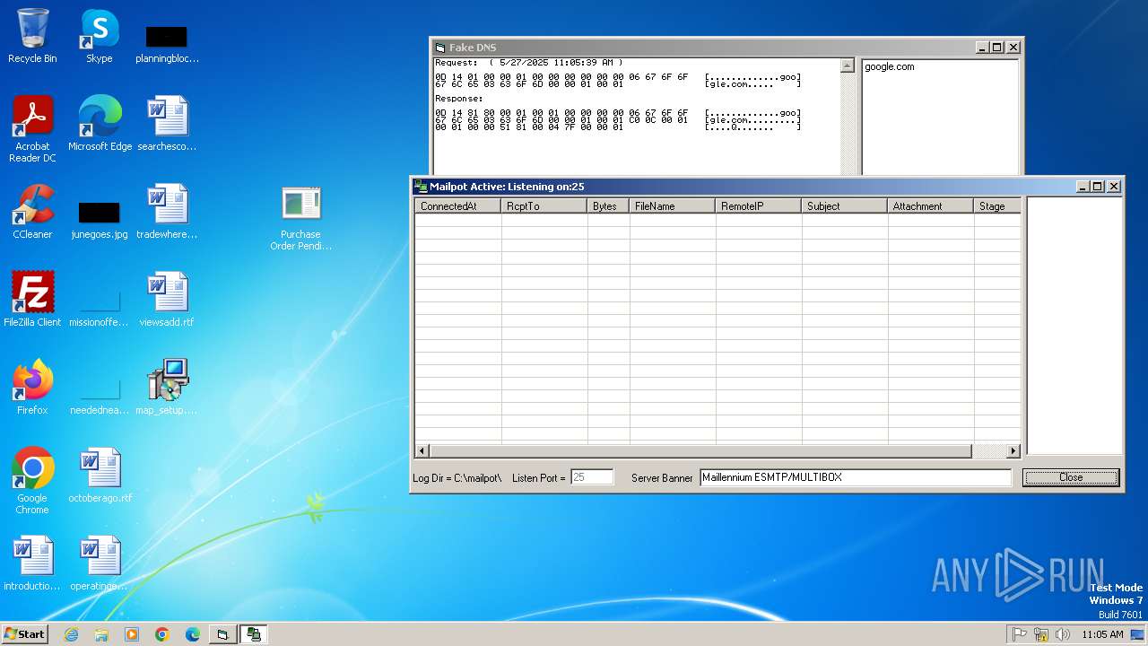Select google.com in Fake DNS list
The image size is (1148, 646).
click(890, 66)
